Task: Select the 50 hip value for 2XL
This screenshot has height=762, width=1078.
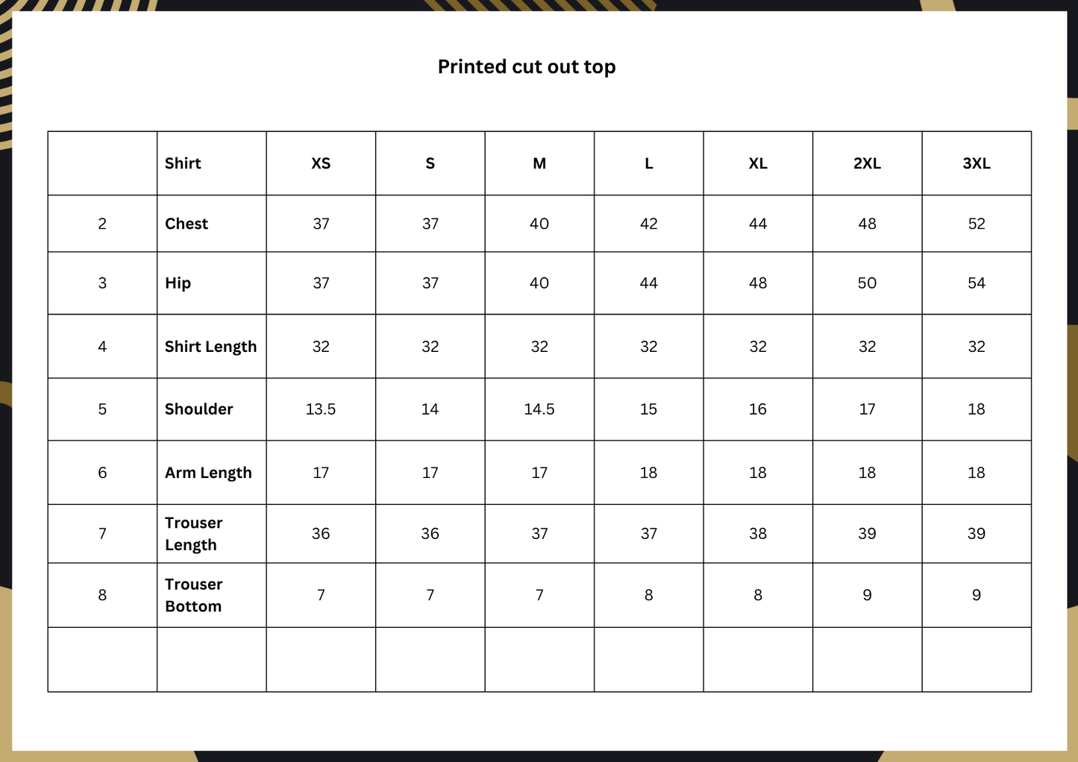Action: tap(867, 283)
